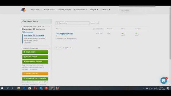Screen dimensions: 171x96
Task: Go to Автоматизация section
Action: [64, 10]
